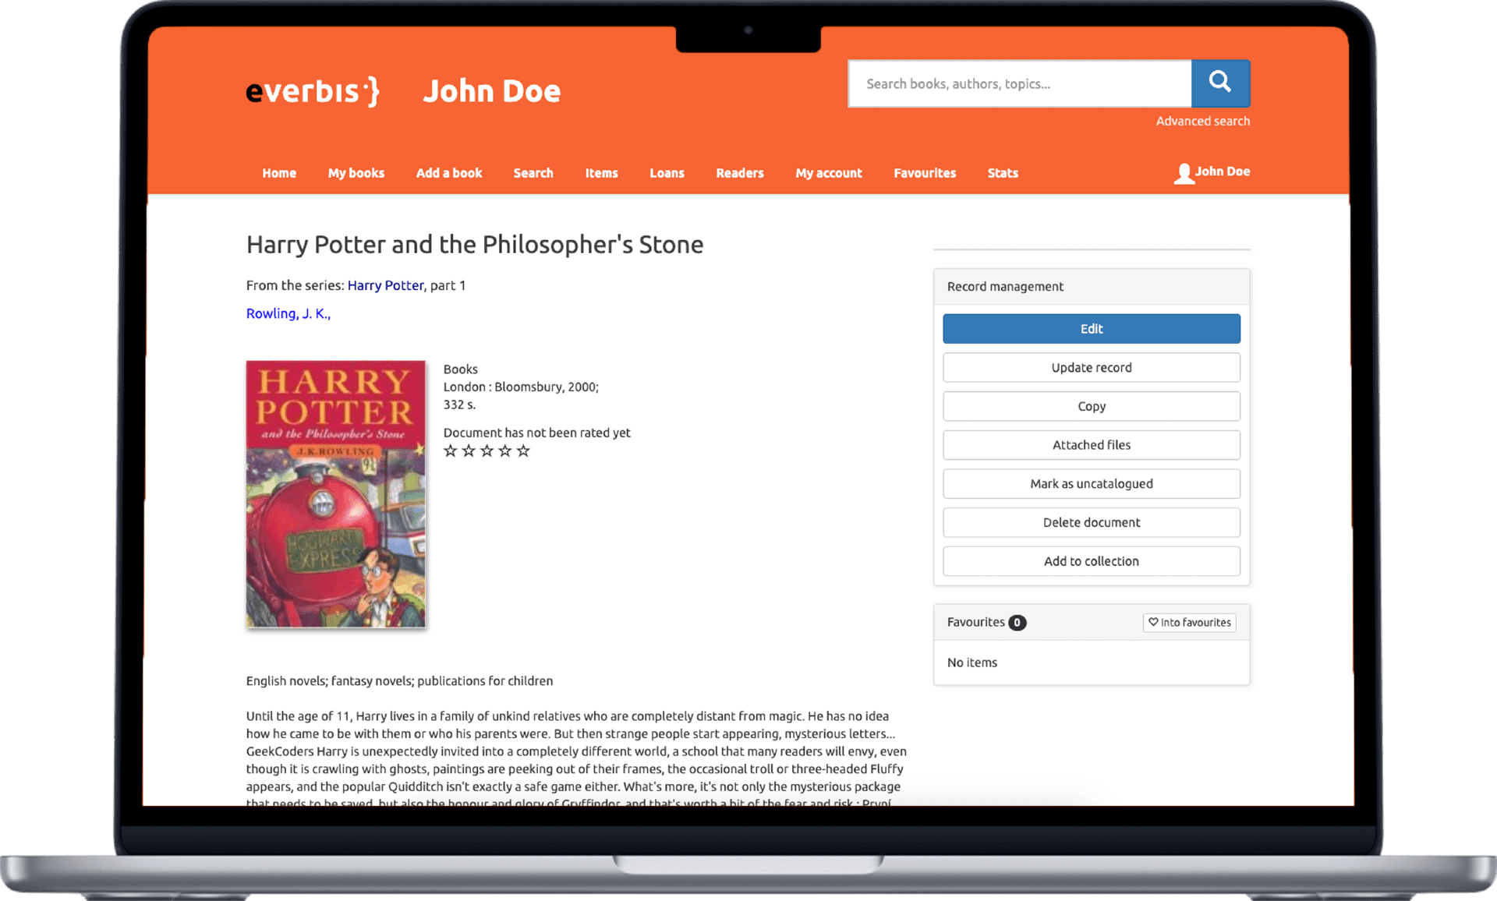Go to the Loans menu item

click(667, 173)
